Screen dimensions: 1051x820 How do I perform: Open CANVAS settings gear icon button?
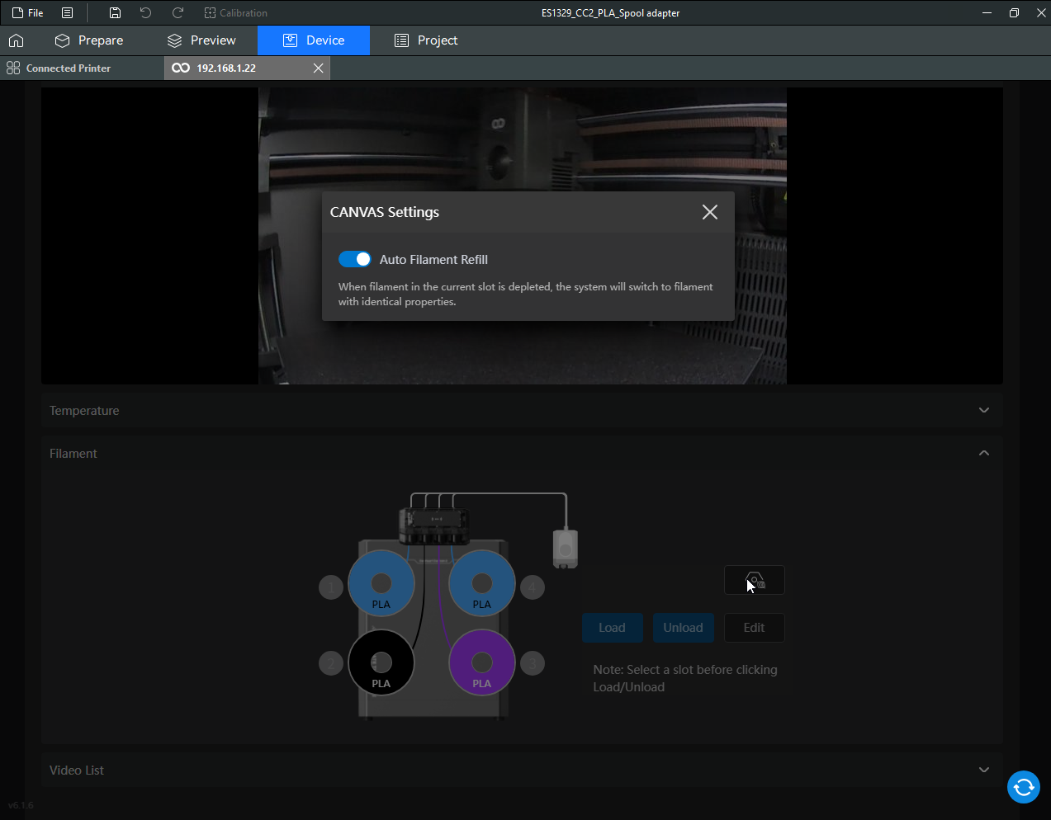point(754,581)
